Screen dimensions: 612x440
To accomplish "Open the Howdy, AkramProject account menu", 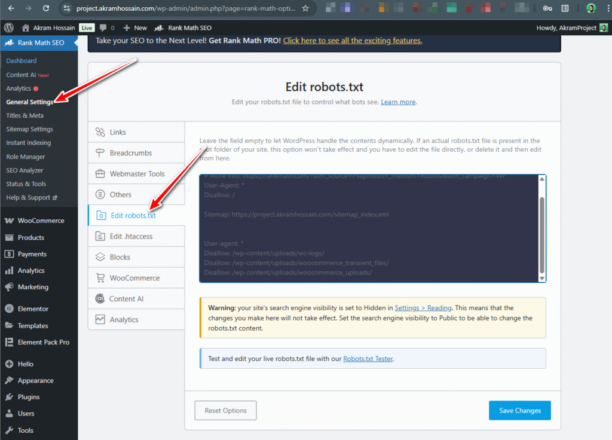I will pyautogui.click(x=572, y=27).
